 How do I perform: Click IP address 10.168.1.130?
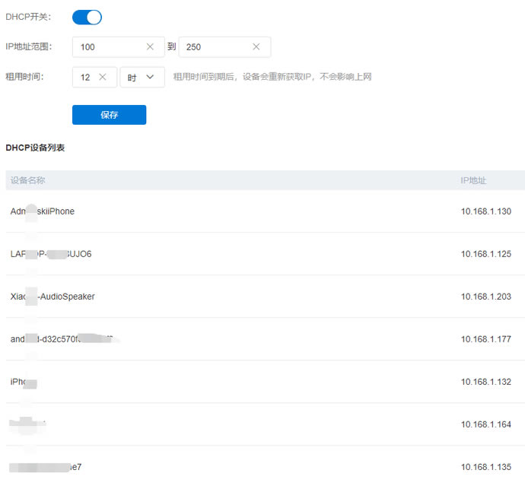tap(485, 211)
